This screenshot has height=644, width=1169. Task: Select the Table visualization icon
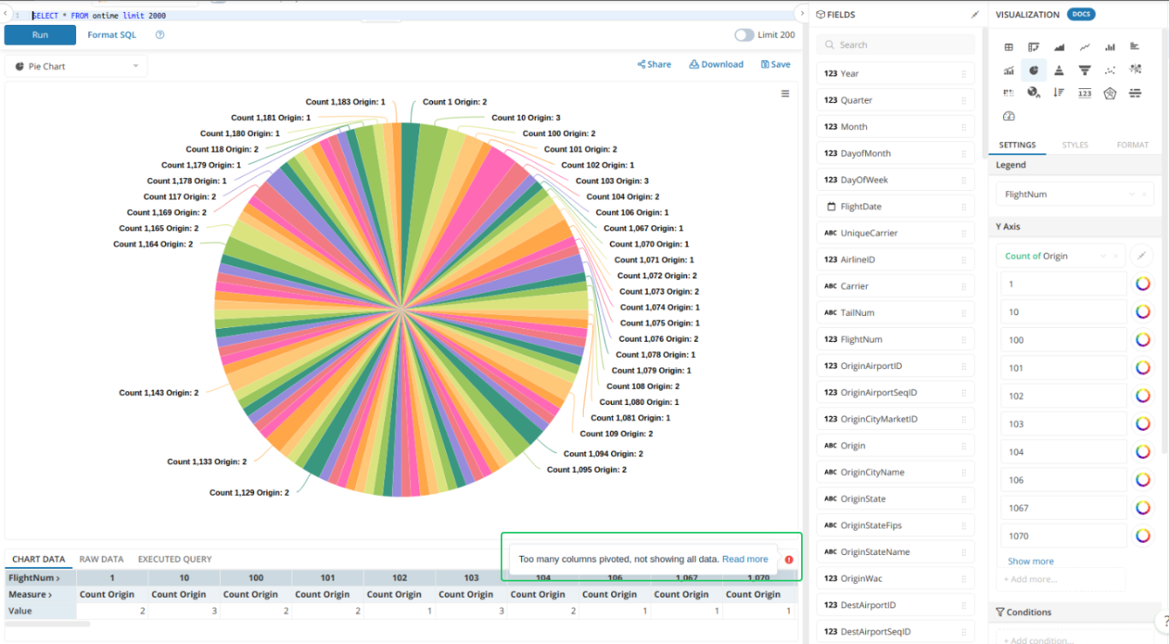1008,47
